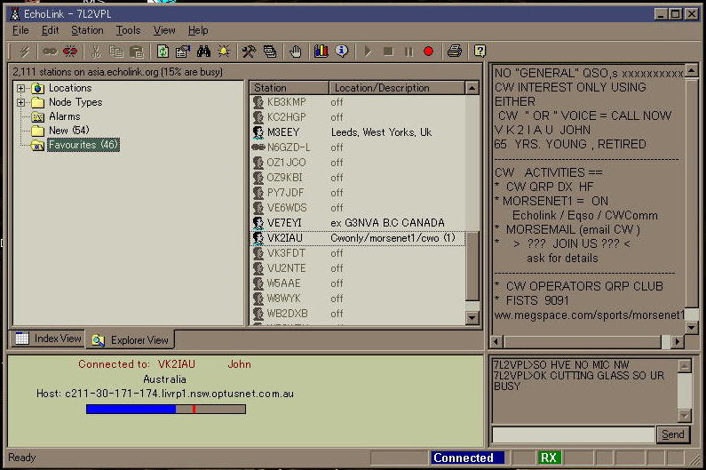Open the bar chart Statistics icon
The width and height of the screenshot is (706, 470).
tap(321, 52)
